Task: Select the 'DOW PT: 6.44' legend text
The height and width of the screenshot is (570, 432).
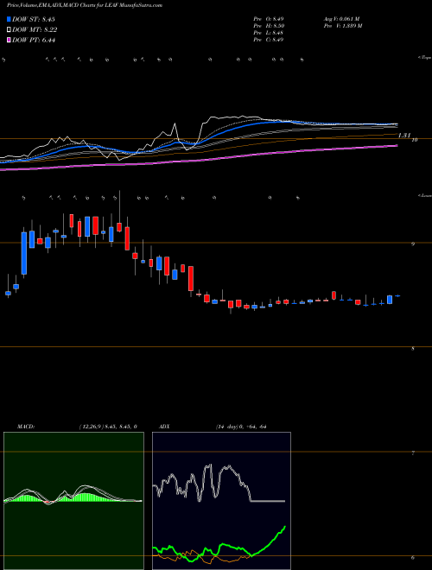Action: tap(34, 40)
